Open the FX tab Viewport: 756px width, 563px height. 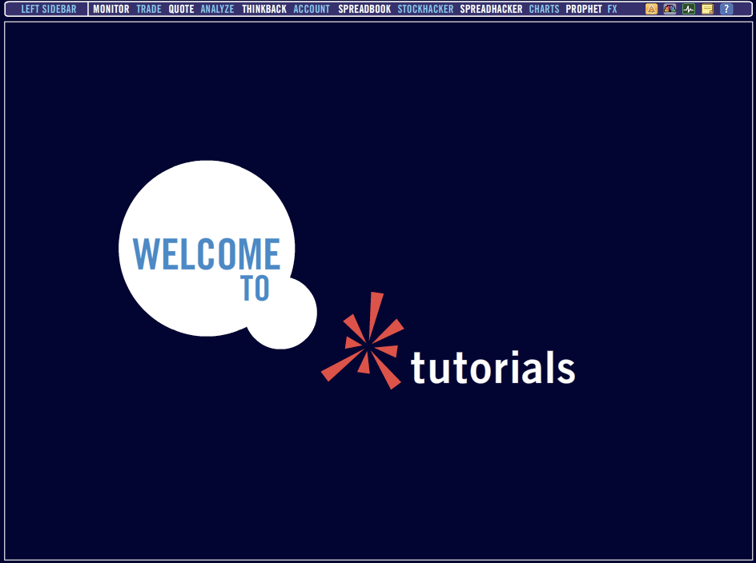tap(613, 9)
